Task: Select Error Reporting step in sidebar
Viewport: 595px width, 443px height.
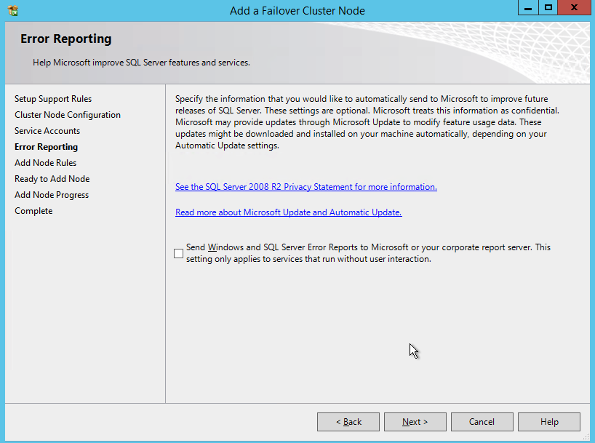Action: [46, 147]
